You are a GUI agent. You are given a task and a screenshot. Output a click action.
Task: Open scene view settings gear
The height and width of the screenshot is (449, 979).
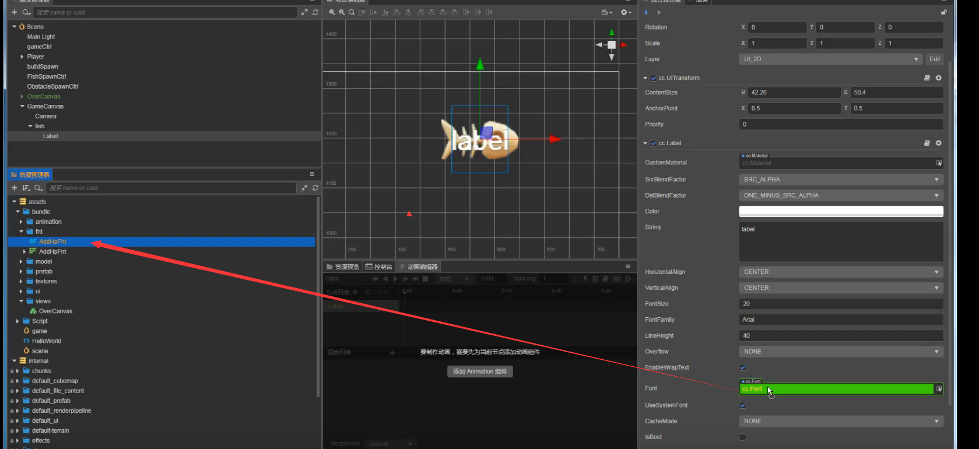click(624, 12)
